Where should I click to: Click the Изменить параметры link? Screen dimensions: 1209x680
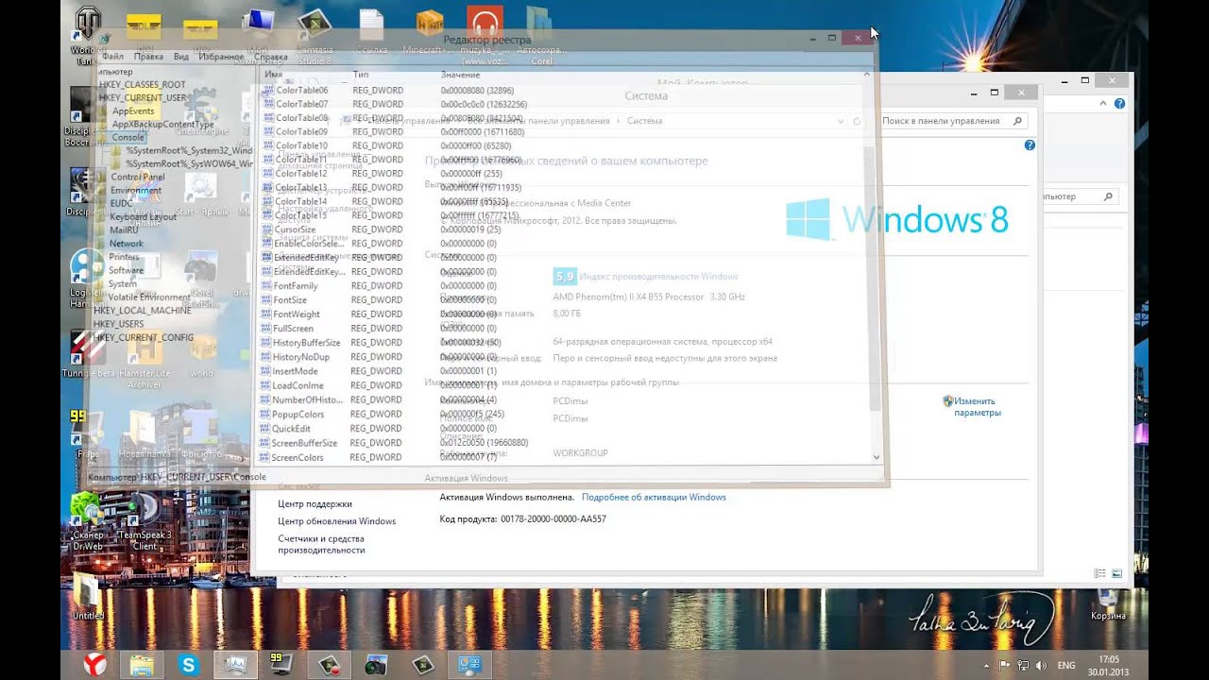pos(978,407)
